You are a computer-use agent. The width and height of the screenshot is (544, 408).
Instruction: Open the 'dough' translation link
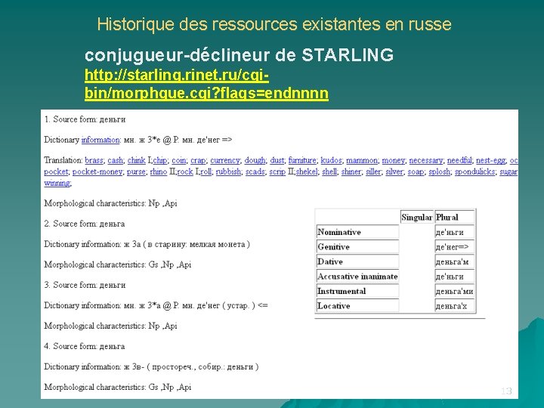click(255, 160)
